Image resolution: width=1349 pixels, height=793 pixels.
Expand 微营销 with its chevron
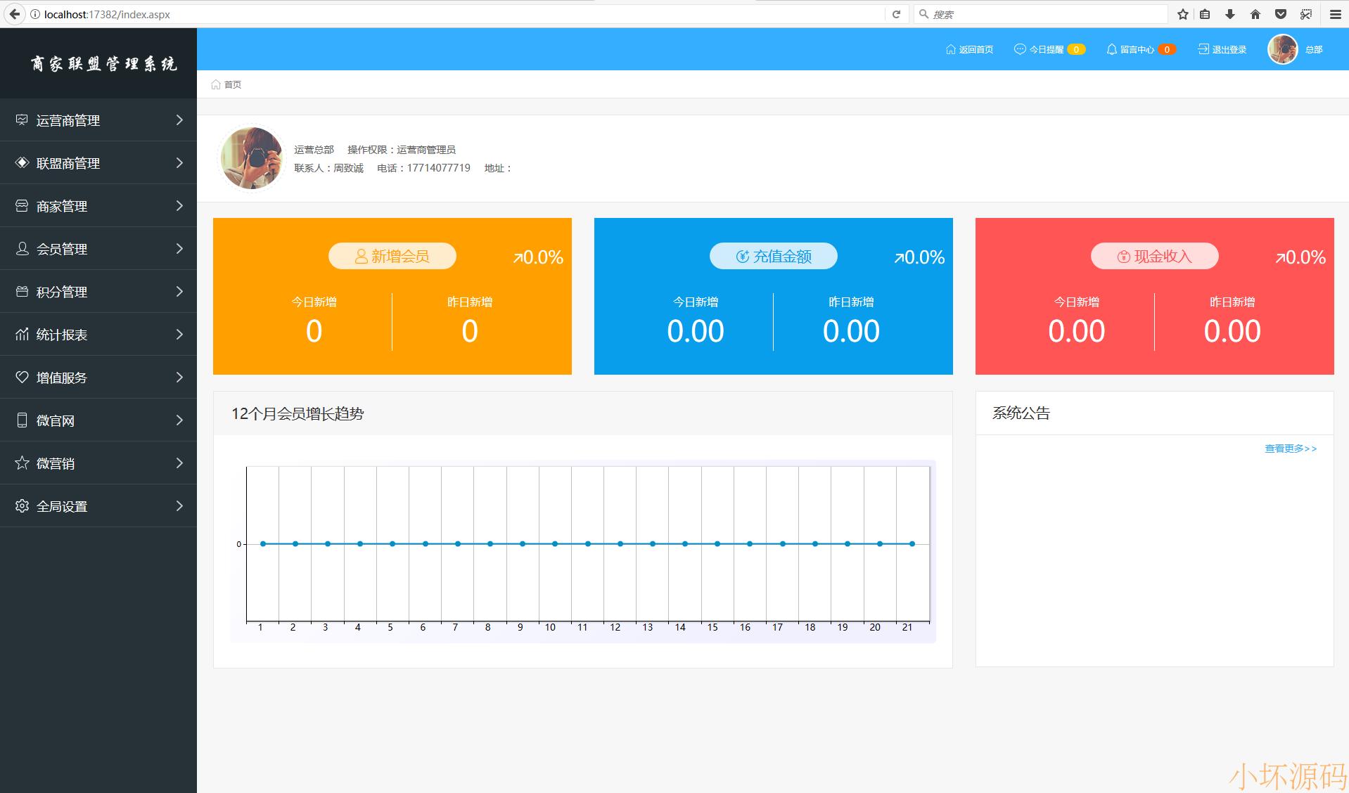pos(179,463)
